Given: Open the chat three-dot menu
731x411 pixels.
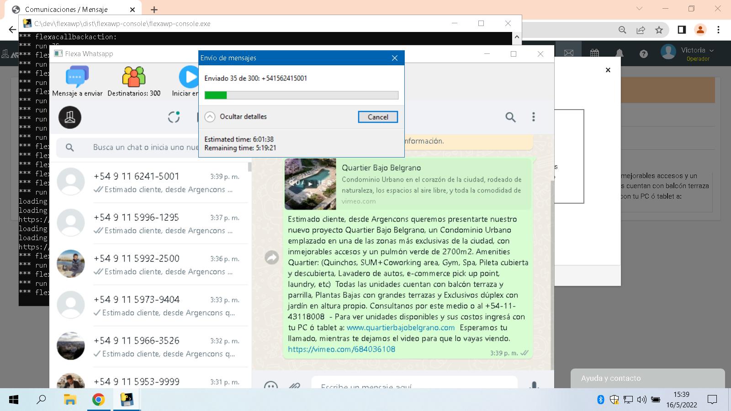Looking at the screenshot, I should tap(533, 117).
